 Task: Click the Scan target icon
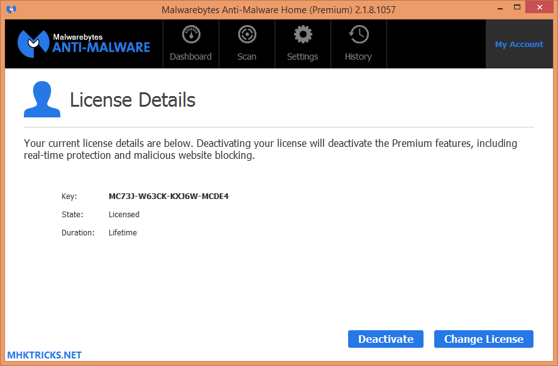pos(247,35)
